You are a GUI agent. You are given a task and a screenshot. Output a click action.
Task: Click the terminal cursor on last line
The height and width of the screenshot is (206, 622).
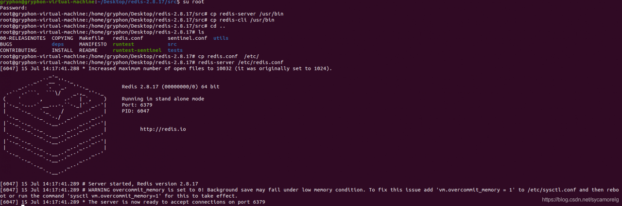[22, 205]
